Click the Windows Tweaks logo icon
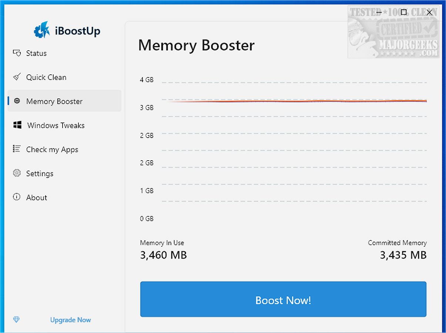 tap(17, 125)
